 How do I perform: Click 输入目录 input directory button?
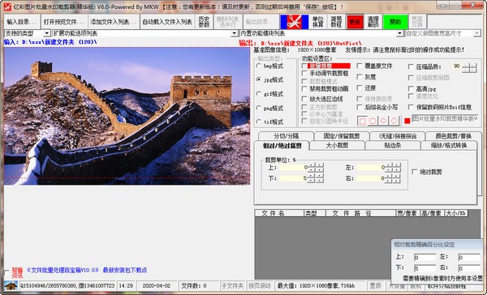22,22
